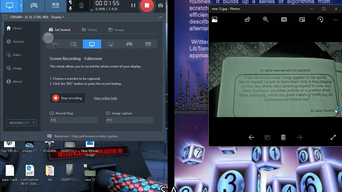This screenshot has width=342, height=192.
Task: Open screen recording mode dropdown arrow
Action: 21,5
